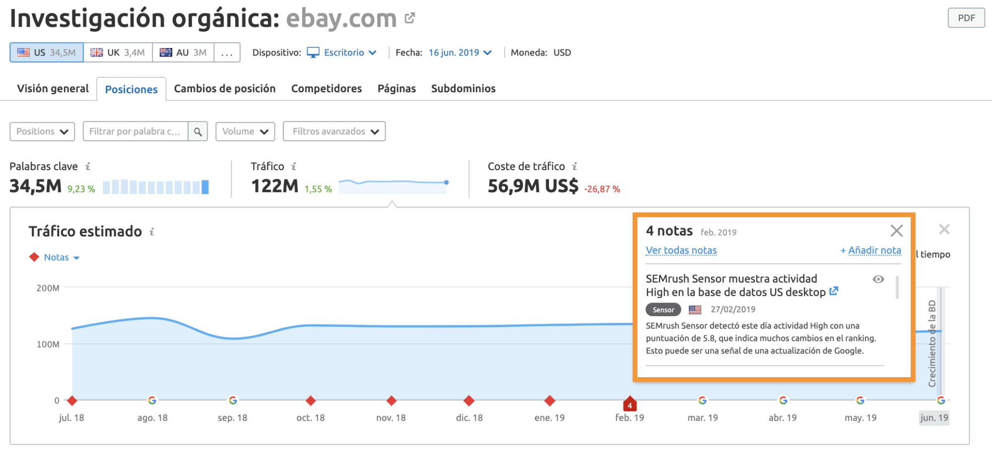
Task: Open Ver todas notas link
Action: click(x=681, y=250)
